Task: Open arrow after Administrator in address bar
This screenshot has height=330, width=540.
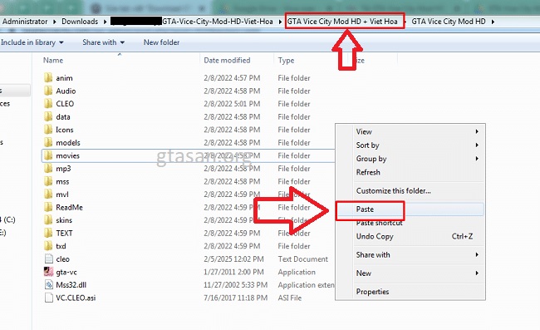Action: [54, 22]
